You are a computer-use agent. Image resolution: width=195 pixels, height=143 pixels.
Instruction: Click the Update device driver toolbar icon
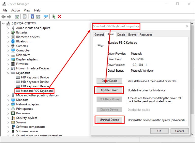click(x=54, y=17)
